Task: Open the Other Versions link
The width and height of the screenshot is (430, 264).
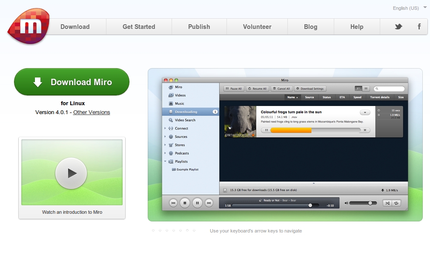Action: pos(91,112)
